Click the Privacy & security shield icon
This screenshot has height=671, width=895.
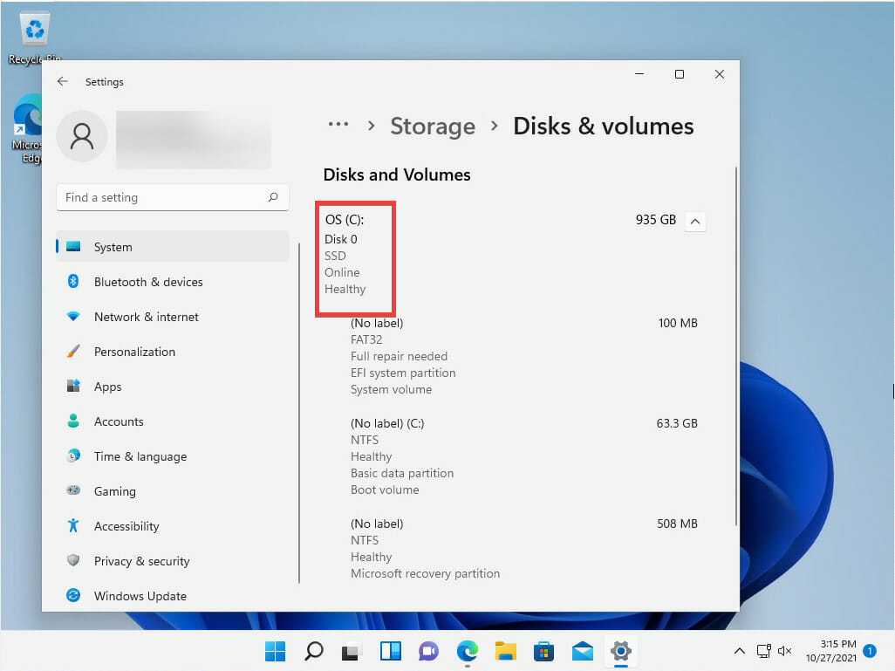[73, 560]
